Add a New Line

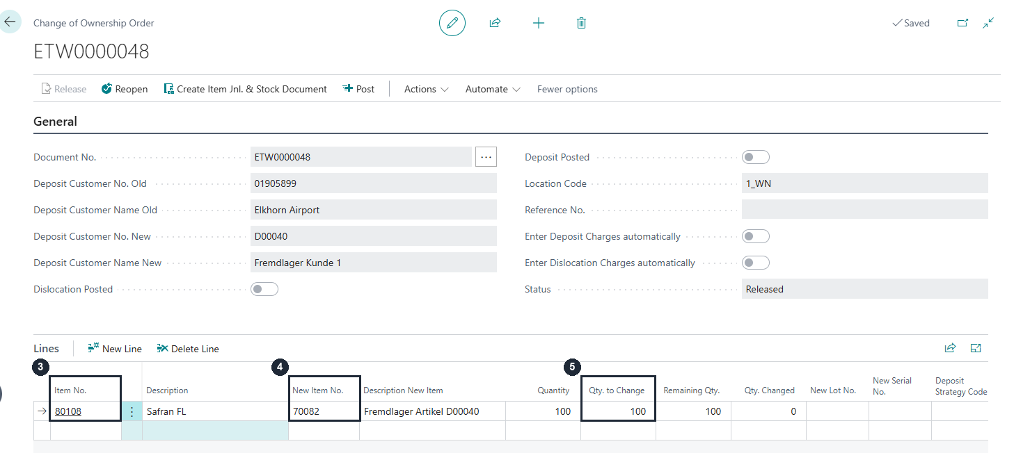coord(115,349)
